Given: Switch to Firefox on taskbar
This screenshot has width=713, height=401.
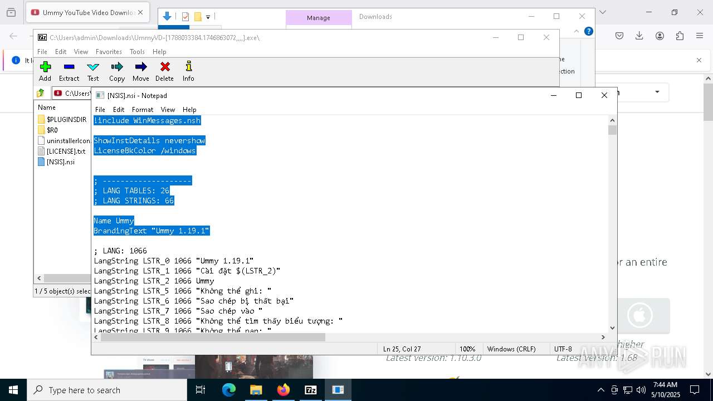Looking at the screenshot, I should click(x=284, y=390).
